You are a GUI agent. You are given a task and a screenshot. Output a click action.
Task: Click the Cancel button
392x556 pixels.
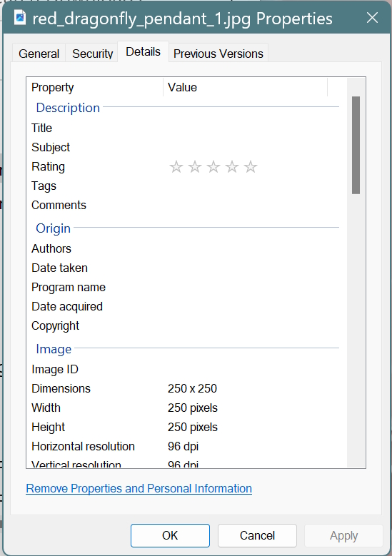257,535
